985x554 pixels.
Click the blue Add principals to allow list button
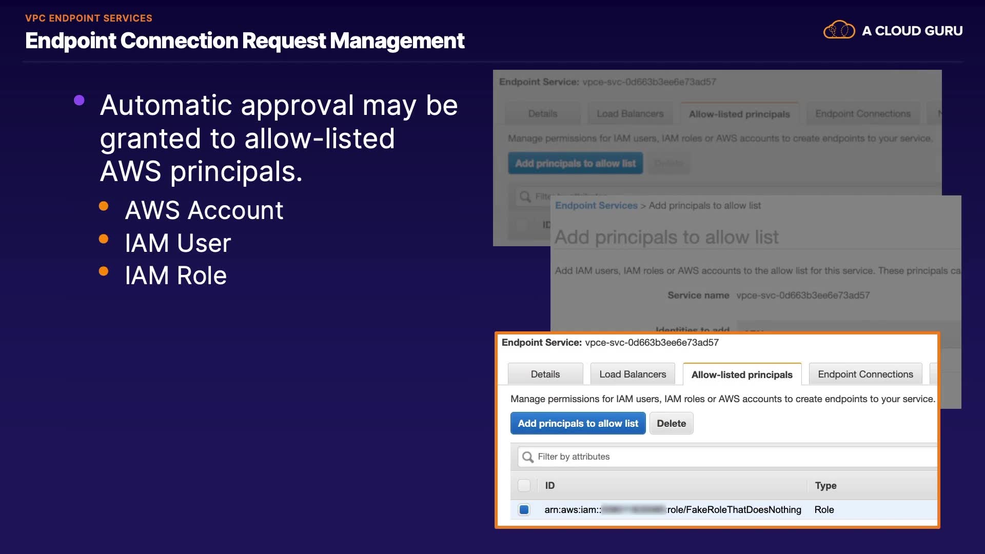coord(578,424)
